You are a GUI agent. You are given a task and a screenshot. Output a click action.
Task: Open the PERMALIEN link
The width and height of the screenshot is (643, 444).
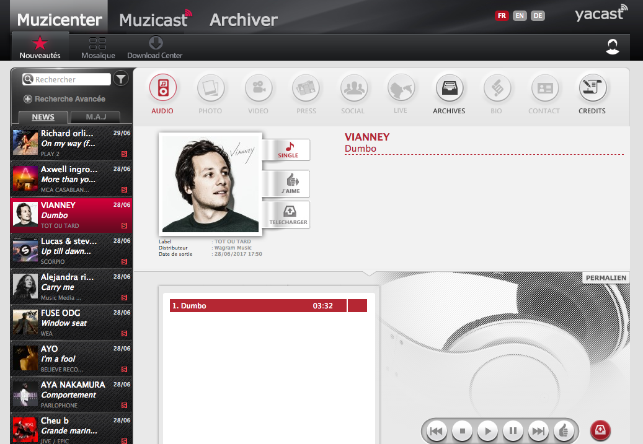tap(606, 277)
